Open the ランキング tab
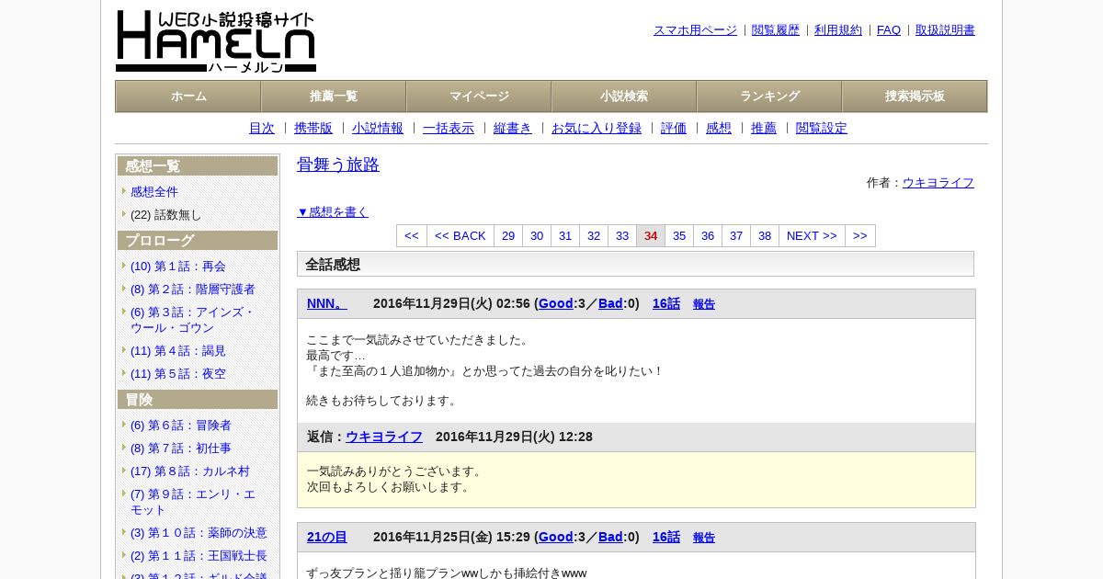Image resolution: width=1103 pixels, height=579 pixels. (x=769, y=96)
